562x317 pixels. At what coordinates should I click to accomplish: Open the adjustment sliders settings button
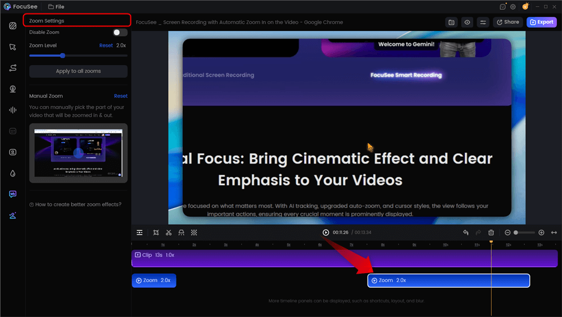tap(483, 22)
